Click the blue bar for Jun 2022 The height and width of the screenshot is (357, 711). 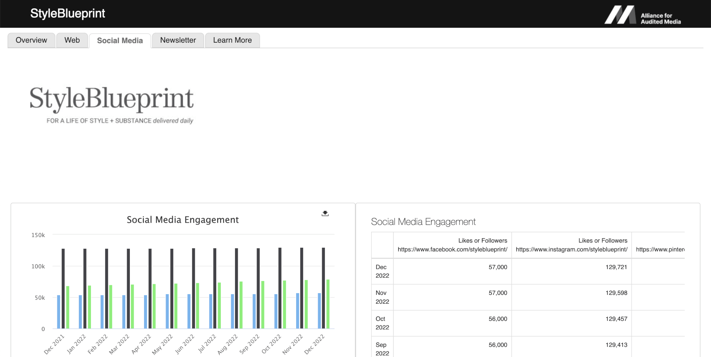coord(189,311)
